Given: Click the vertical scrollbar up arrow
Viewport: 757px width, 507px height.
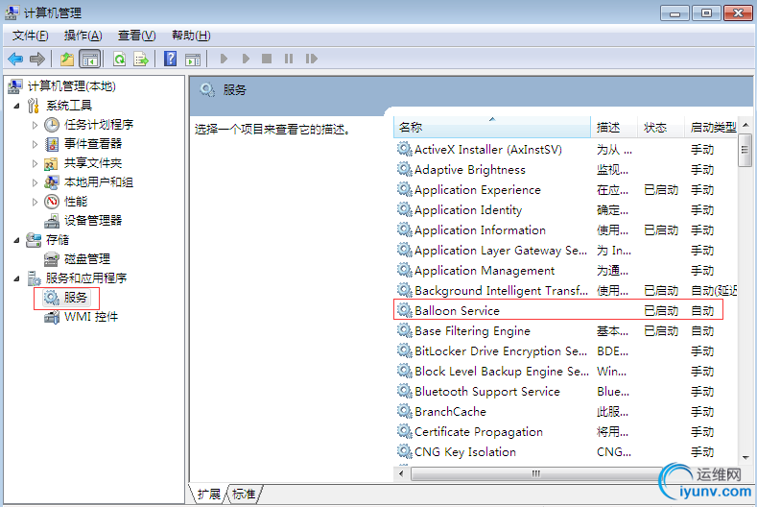Looking at the screenshot, I should [745, 125].
